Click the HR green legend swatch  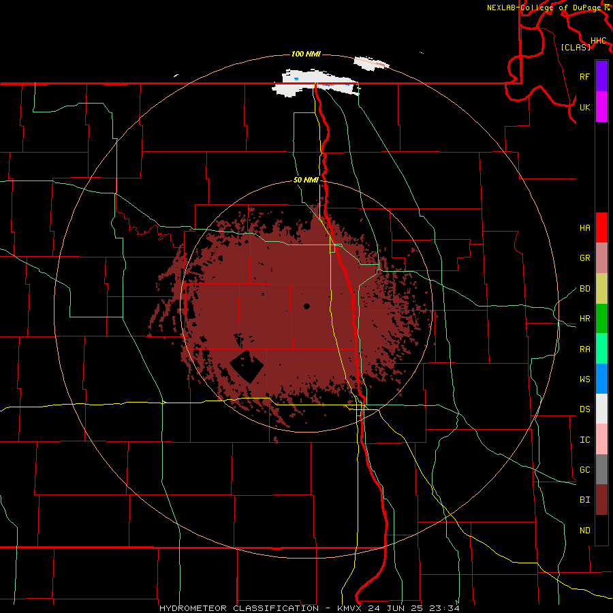601,318
